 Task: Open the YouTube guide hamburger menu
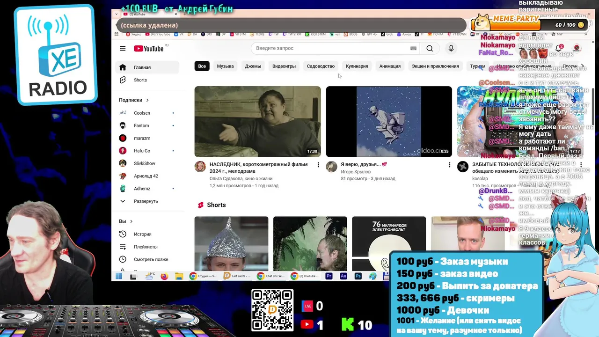(123, 48)
